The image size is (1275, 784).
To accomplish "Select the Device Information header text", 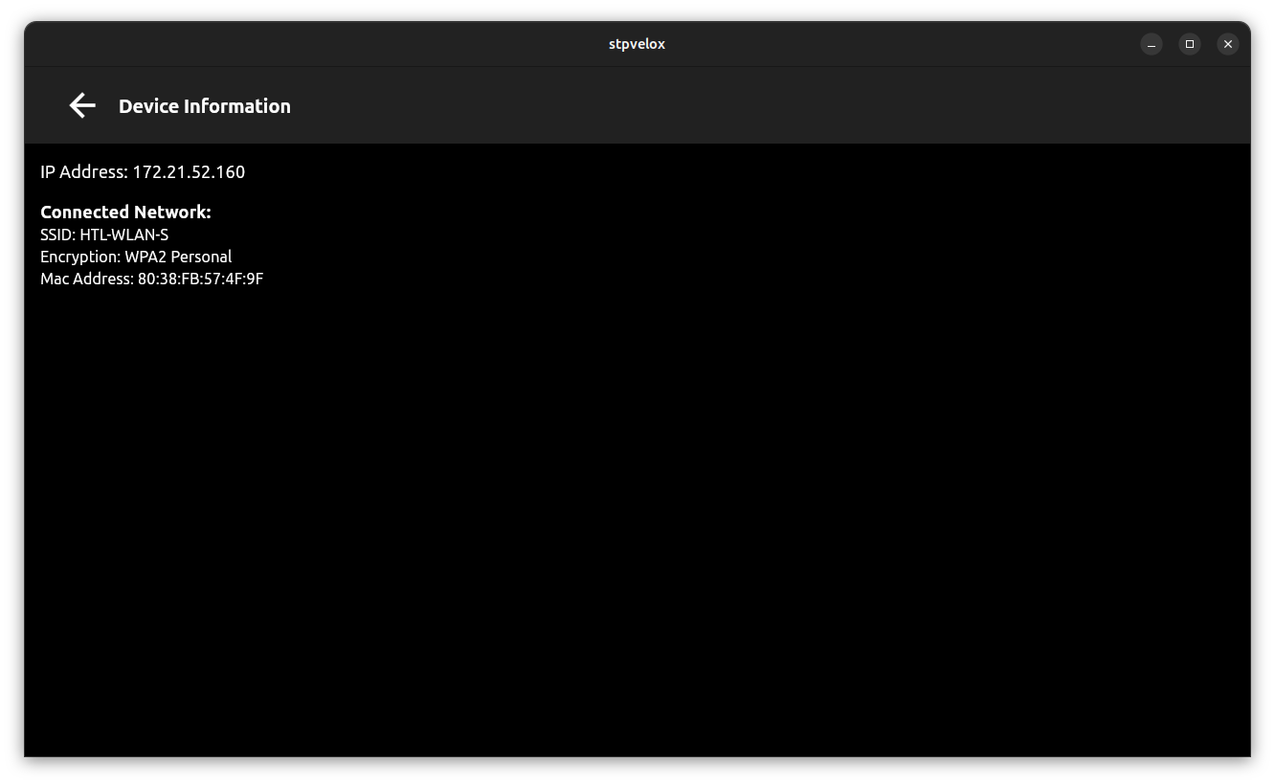I will 205,105.
